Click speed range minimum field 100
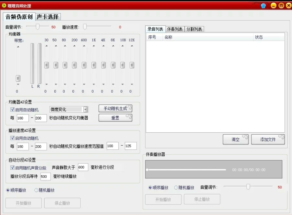 tap(112, 146)
